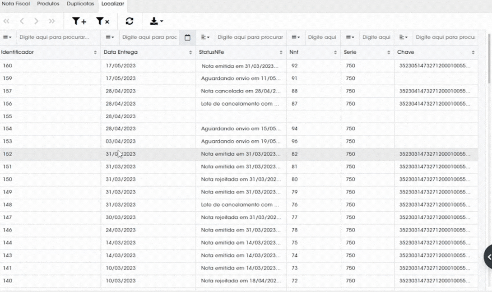Viewport: 492px width, 292px height.
Task: Click Chave column header
Action: pos(436,52)
